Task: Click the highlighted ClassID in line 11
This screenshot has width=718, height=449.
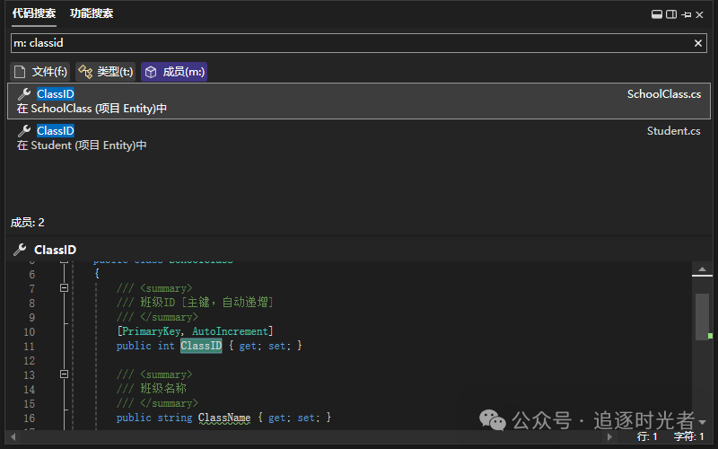Action: coord(201,346)
